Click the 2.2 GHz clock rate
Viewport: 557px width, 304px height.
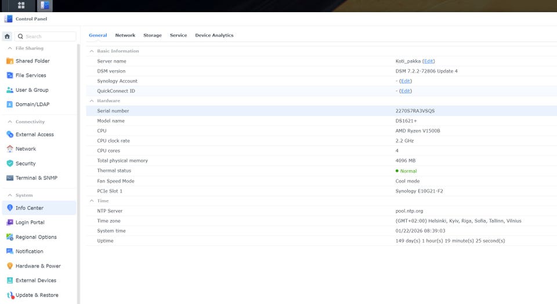pyautogui.click(x=404, y=140)
